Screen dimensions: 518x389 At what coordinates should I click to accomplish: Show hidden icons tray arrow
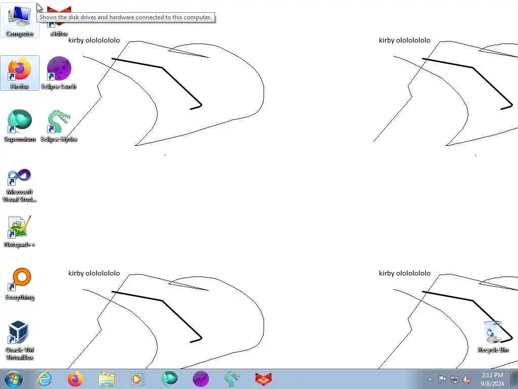pyautogui.click(x=430, y=379)
